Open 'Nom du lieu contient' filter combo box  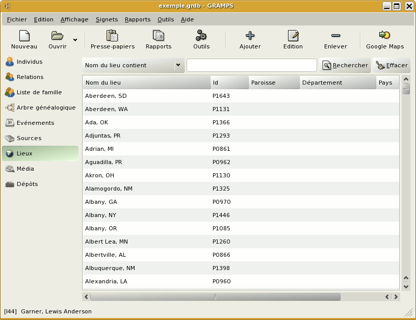tap(133, 65)
